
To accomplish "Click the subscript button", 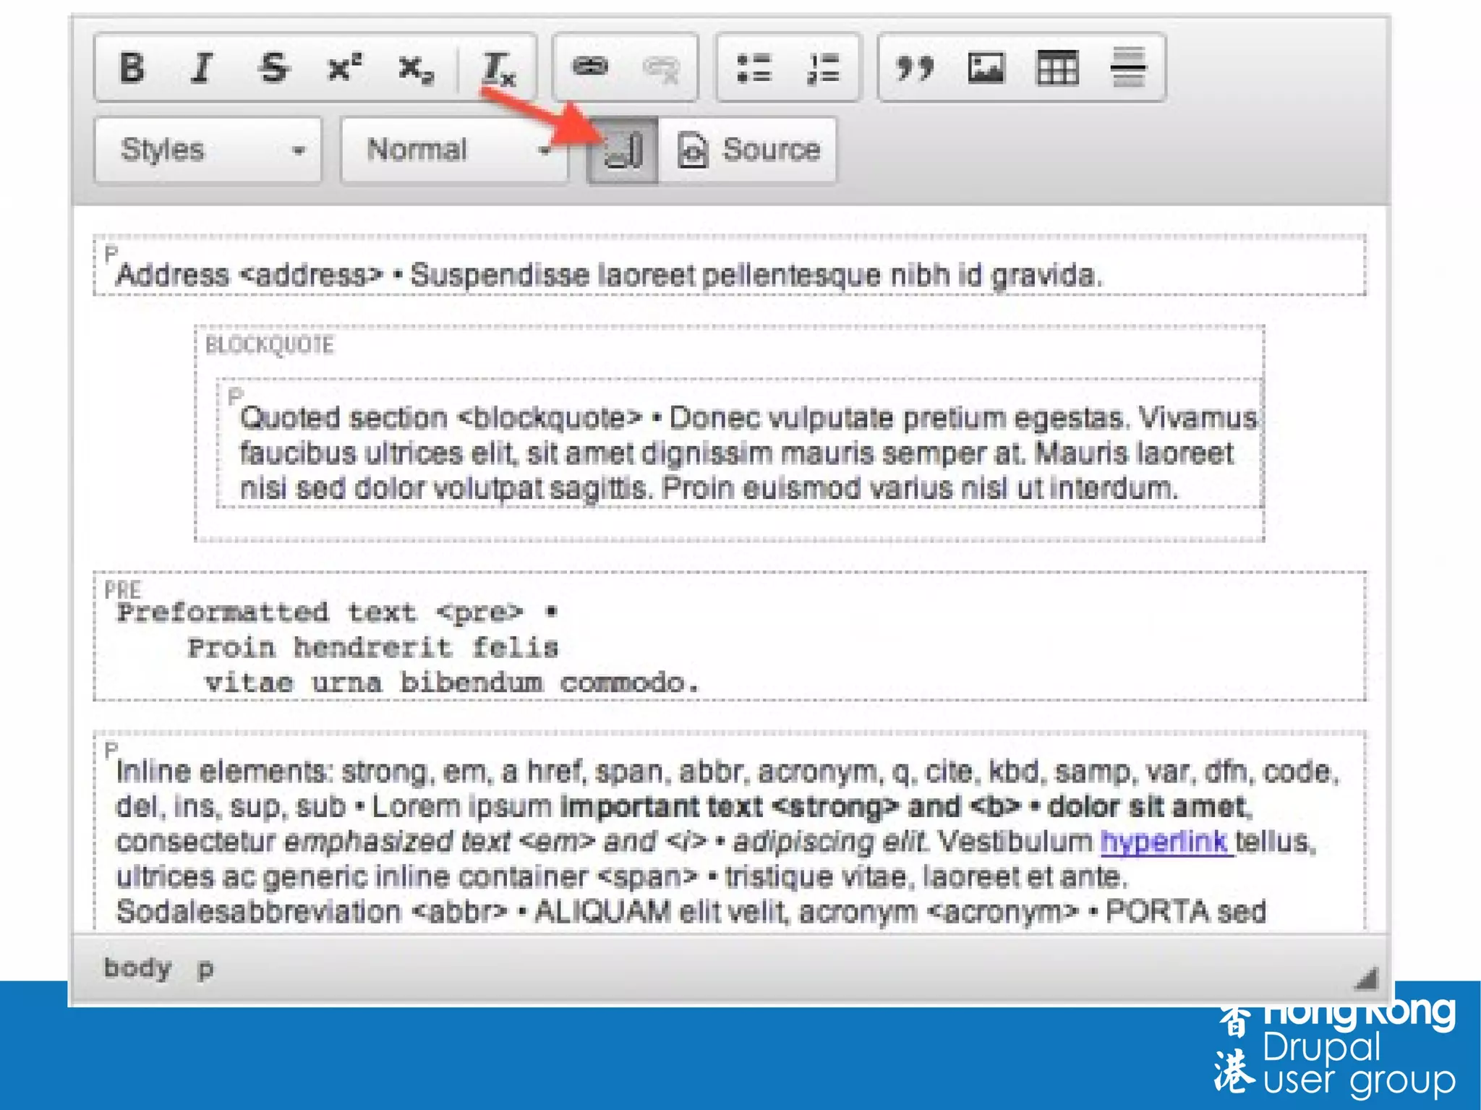I will 416,69.
